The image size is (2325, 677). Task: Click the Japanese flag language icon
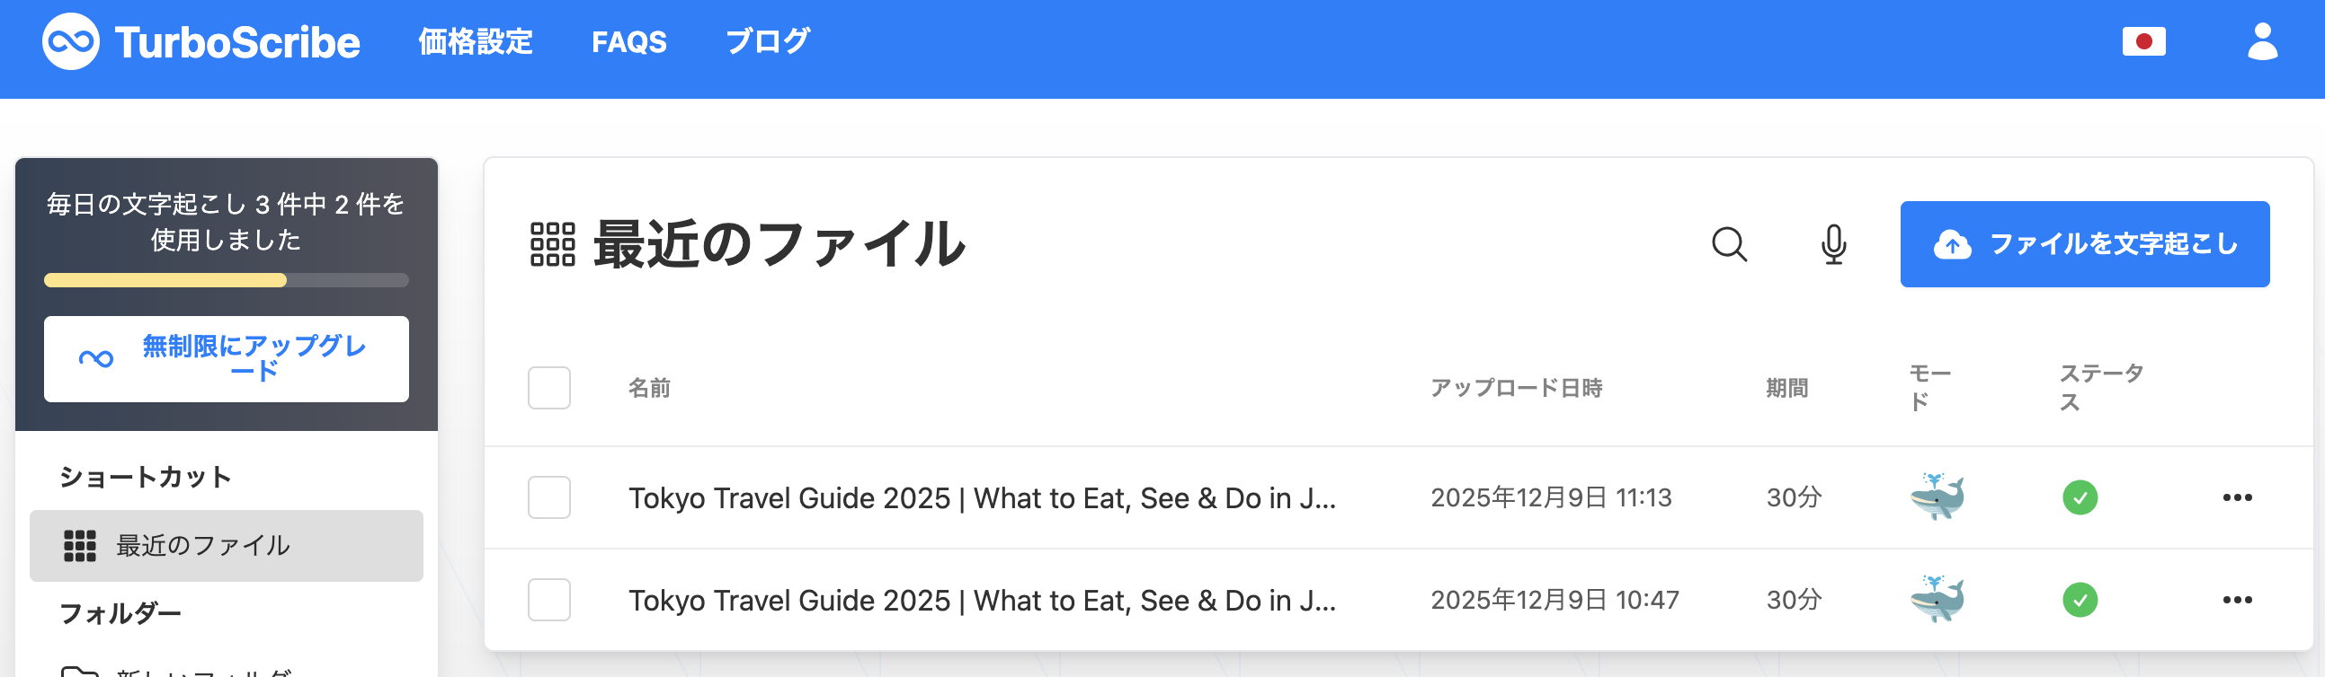[x=2143, y=40]
